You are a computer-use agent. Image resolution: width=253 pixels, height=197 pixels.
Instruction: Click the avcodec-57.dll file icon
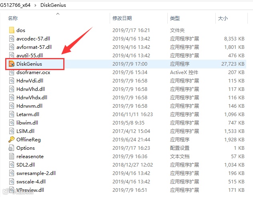[12, 38]
